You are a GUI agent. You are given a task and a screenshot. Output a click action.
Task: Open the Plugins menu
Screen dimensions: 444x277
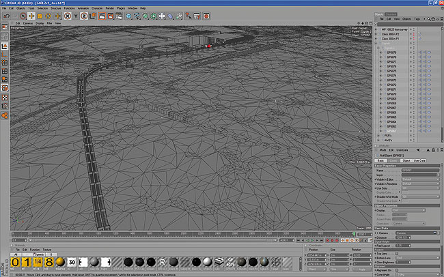click(119, 8)
